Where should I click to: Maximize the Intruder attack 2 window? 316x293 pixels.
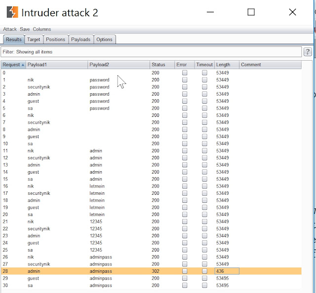(251, 12)
